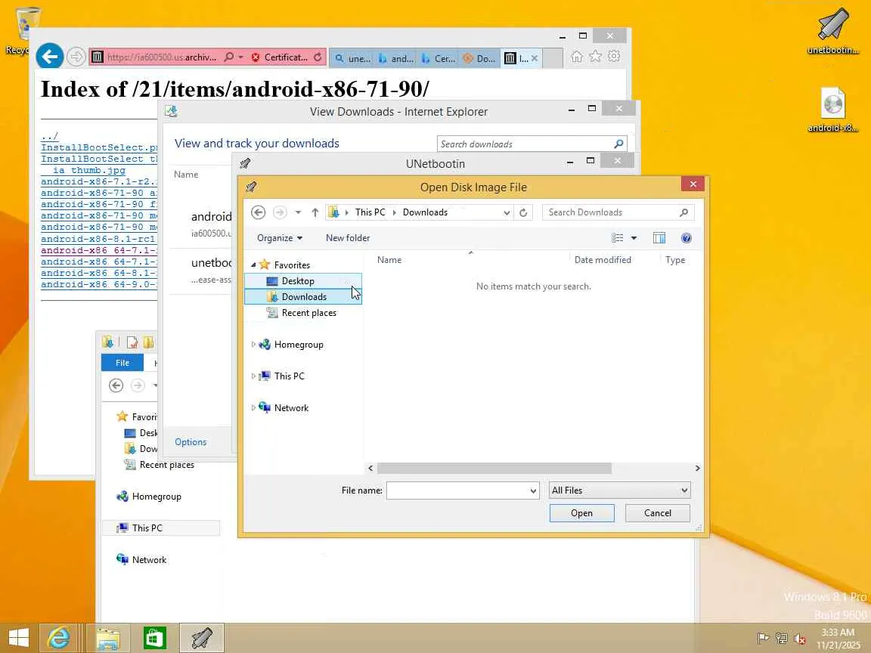Select This PC in the dialog tree

tap(289, 376)
